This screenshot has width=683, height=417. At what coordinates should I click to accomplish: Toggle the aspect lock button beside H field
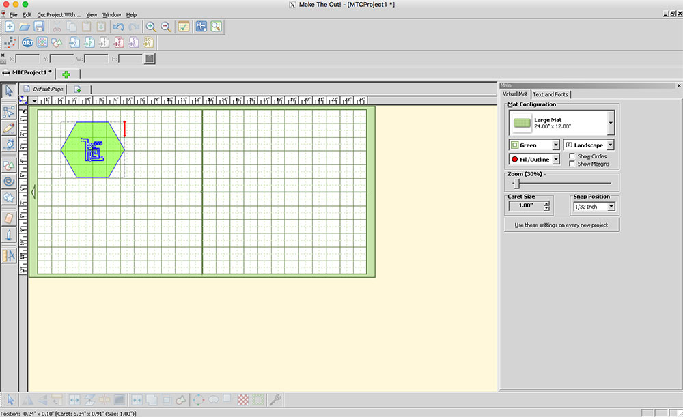150,58
